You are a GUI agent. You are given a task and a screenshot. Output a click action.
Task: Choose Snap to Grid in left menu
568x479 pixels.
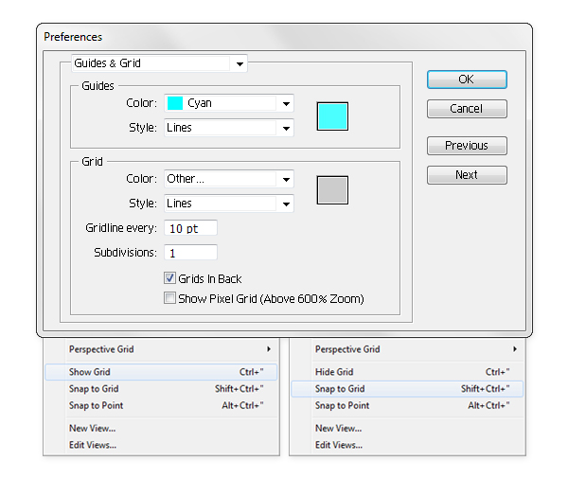161,389
